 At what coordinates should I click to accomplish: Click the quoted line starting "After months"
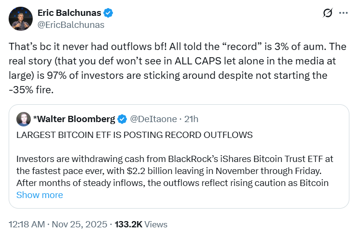tap(173, 183)
